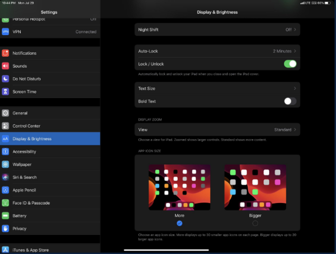Open Notifications in the sidebar

coord(50,53)
